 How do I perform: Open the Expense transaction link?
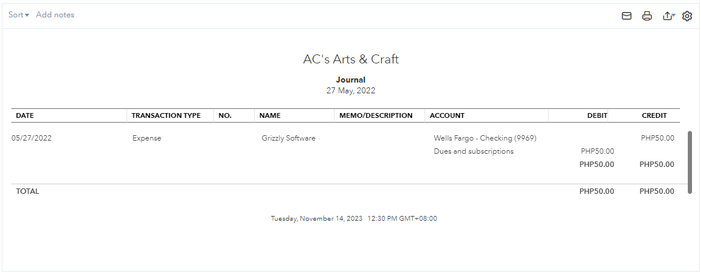(147, 138)
